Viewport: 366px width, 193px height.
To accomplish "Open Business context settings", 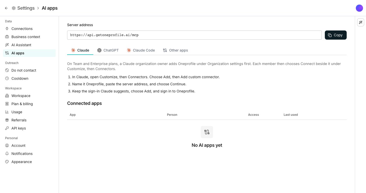I will [29, 37].
